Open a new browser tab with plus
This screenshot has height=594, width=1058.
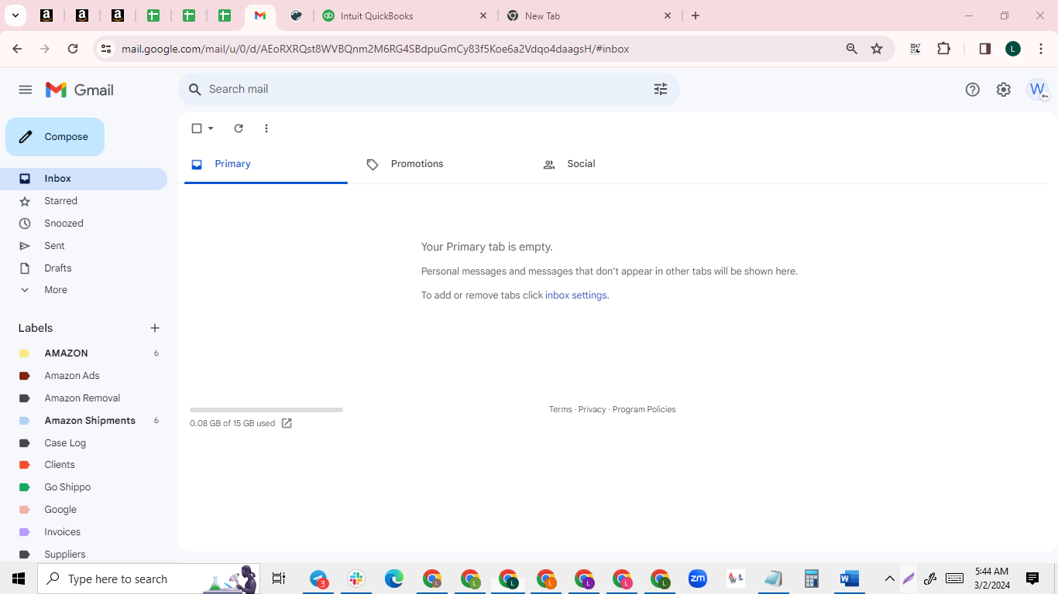click(x=696, y=15)
